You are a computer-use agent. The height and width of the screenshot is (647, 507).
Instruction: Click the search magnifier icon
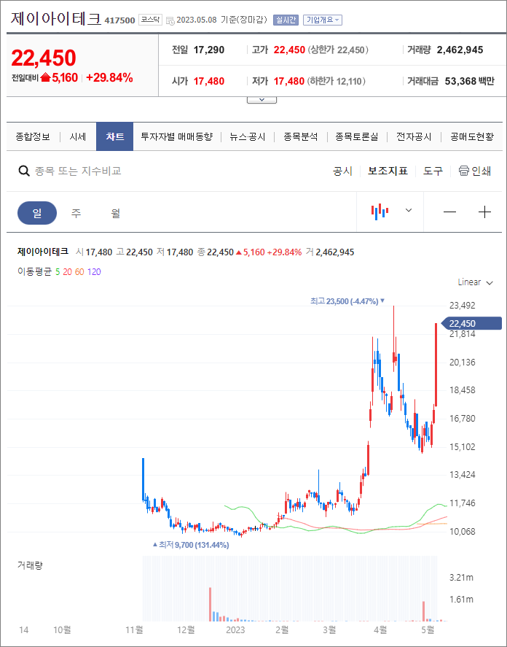pos(24,171)
